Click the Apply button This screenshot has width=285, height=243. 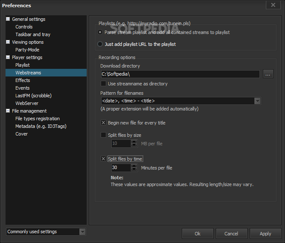click(x=265, y=234)
